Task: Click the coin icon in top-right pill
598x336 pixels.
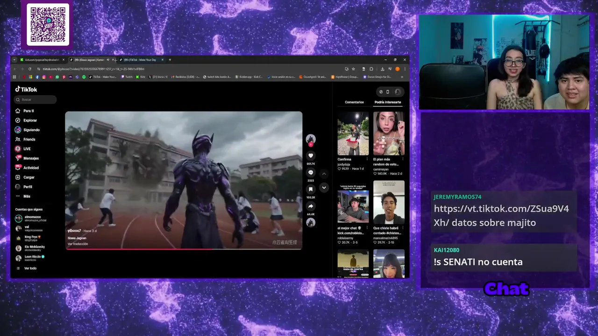Action: click(381, 92)
